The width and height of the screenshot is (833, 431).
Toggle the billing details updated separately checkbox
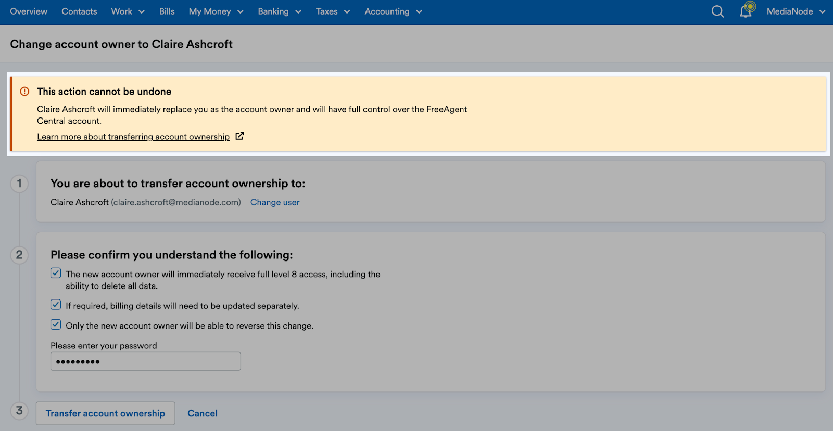click(x=56, y=305)
